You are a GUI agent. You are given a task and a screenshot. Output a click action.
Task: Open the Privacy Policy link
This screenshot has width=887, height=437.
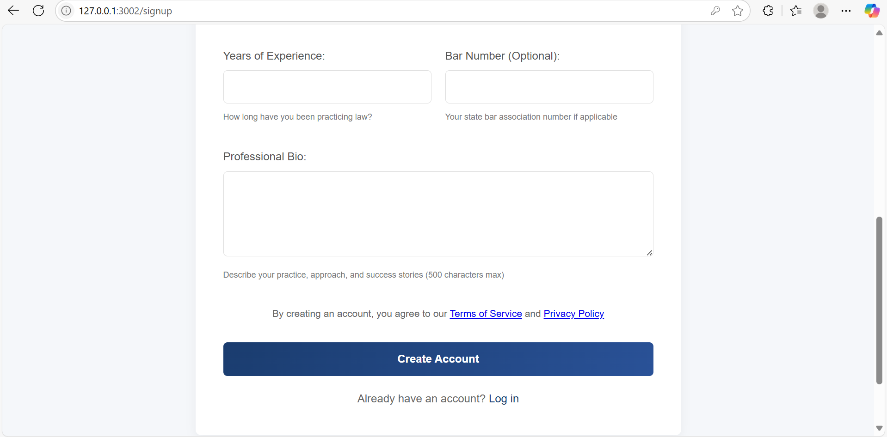[x=573, y=314]
